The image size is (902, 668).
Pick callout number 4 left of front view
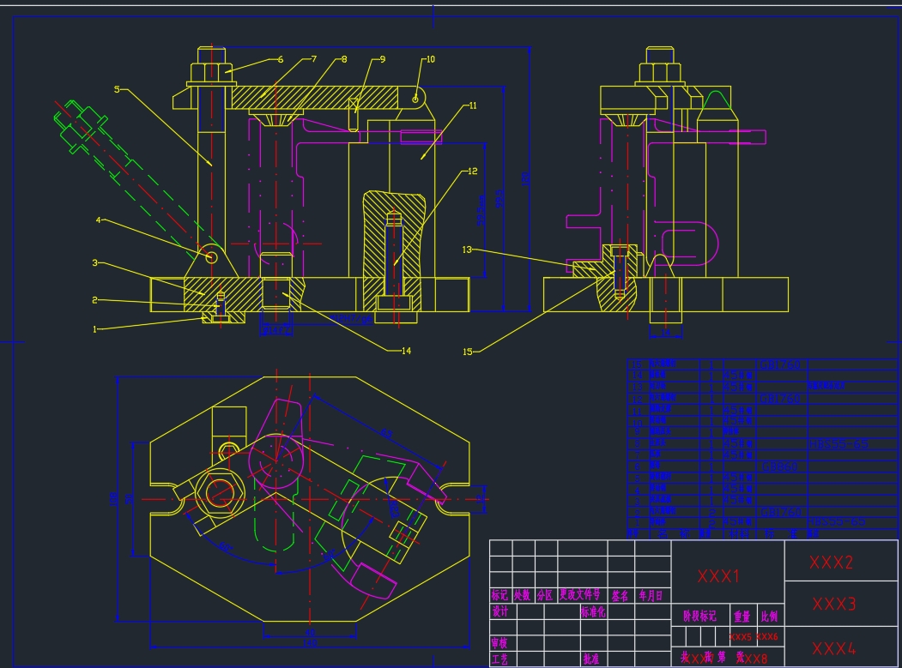click(99, 220)
